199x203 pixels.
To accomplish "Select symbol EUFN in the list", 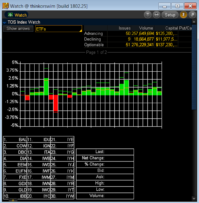I will [x=15, y=171].
